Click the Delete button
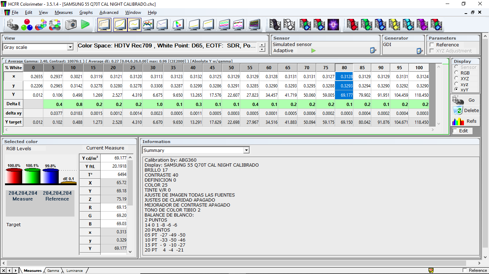Viewport: 489px width, 274px height. pyautogui.click(x=465, y=110)
